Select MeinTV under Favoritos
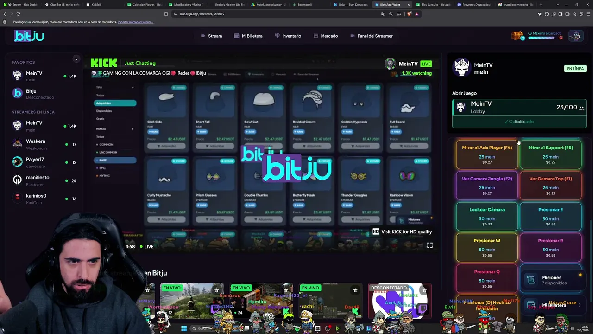Screen dimensions: 593x334 click(44, 76)
